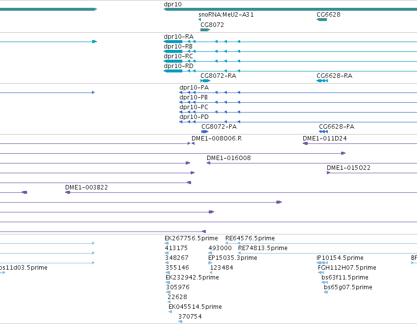Click EST 348267
This screenshot has height=324, width=417.
point(176,258)
